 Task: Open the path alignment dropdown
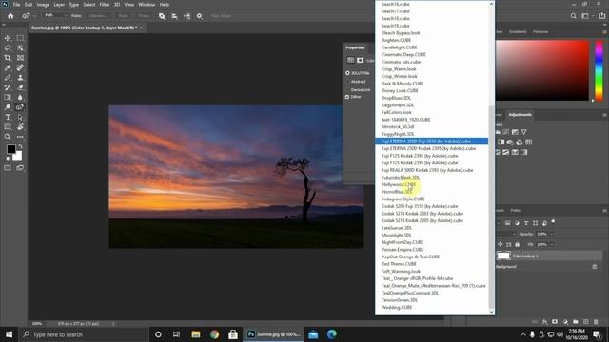174,16
